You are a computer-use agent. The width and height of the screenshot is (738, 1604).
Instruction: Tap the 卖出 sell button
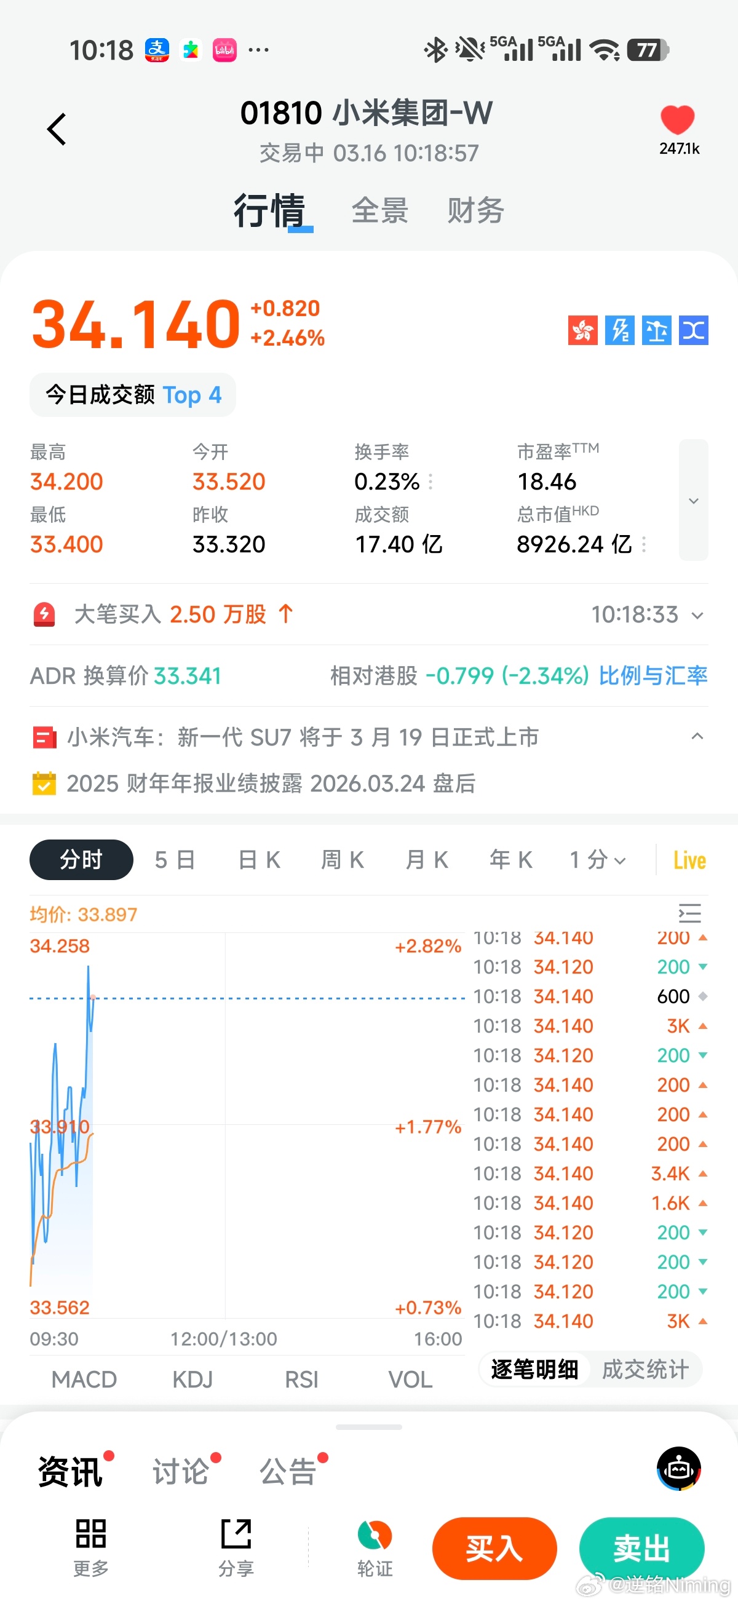click(642, 1549)
